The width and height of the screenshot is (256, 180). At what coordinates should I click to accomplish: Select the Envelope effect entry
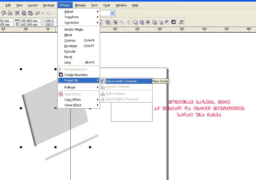click(71, 46)
